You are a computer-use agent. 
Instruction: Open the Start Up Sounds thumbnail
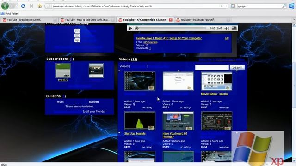140,121
